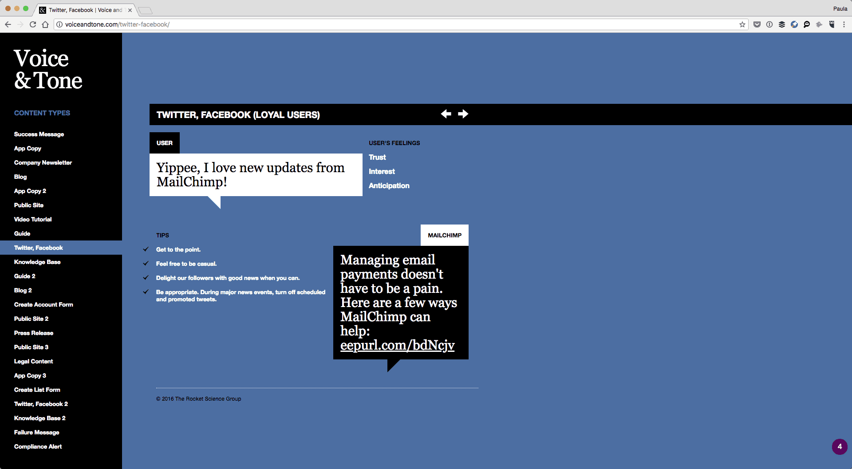Image resolution: width=852 pixels, height=469 pixels.
Task: Click the Voice & Tone logo
Action: click(x=48, y=69)
